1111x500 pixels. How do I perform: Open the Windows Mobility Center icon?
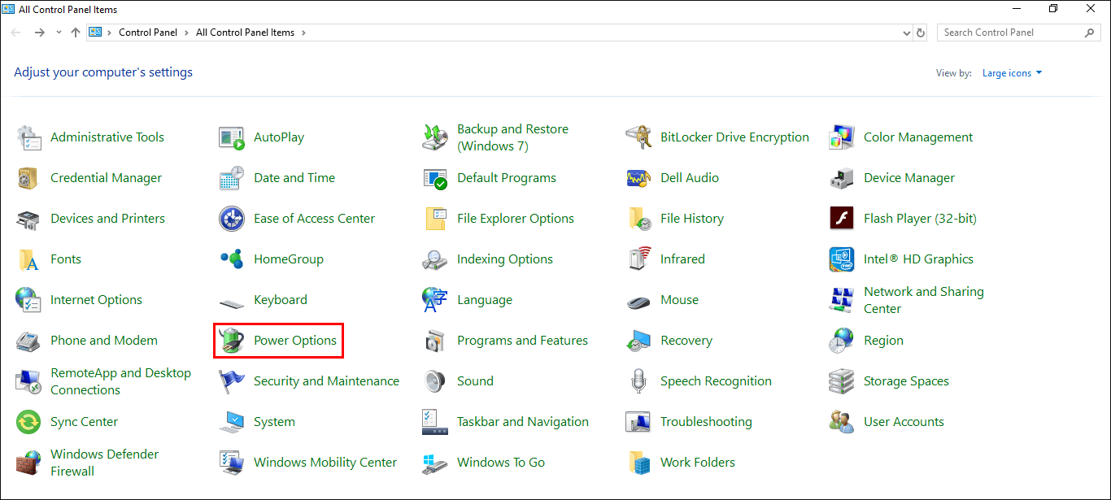click(232, 463)
